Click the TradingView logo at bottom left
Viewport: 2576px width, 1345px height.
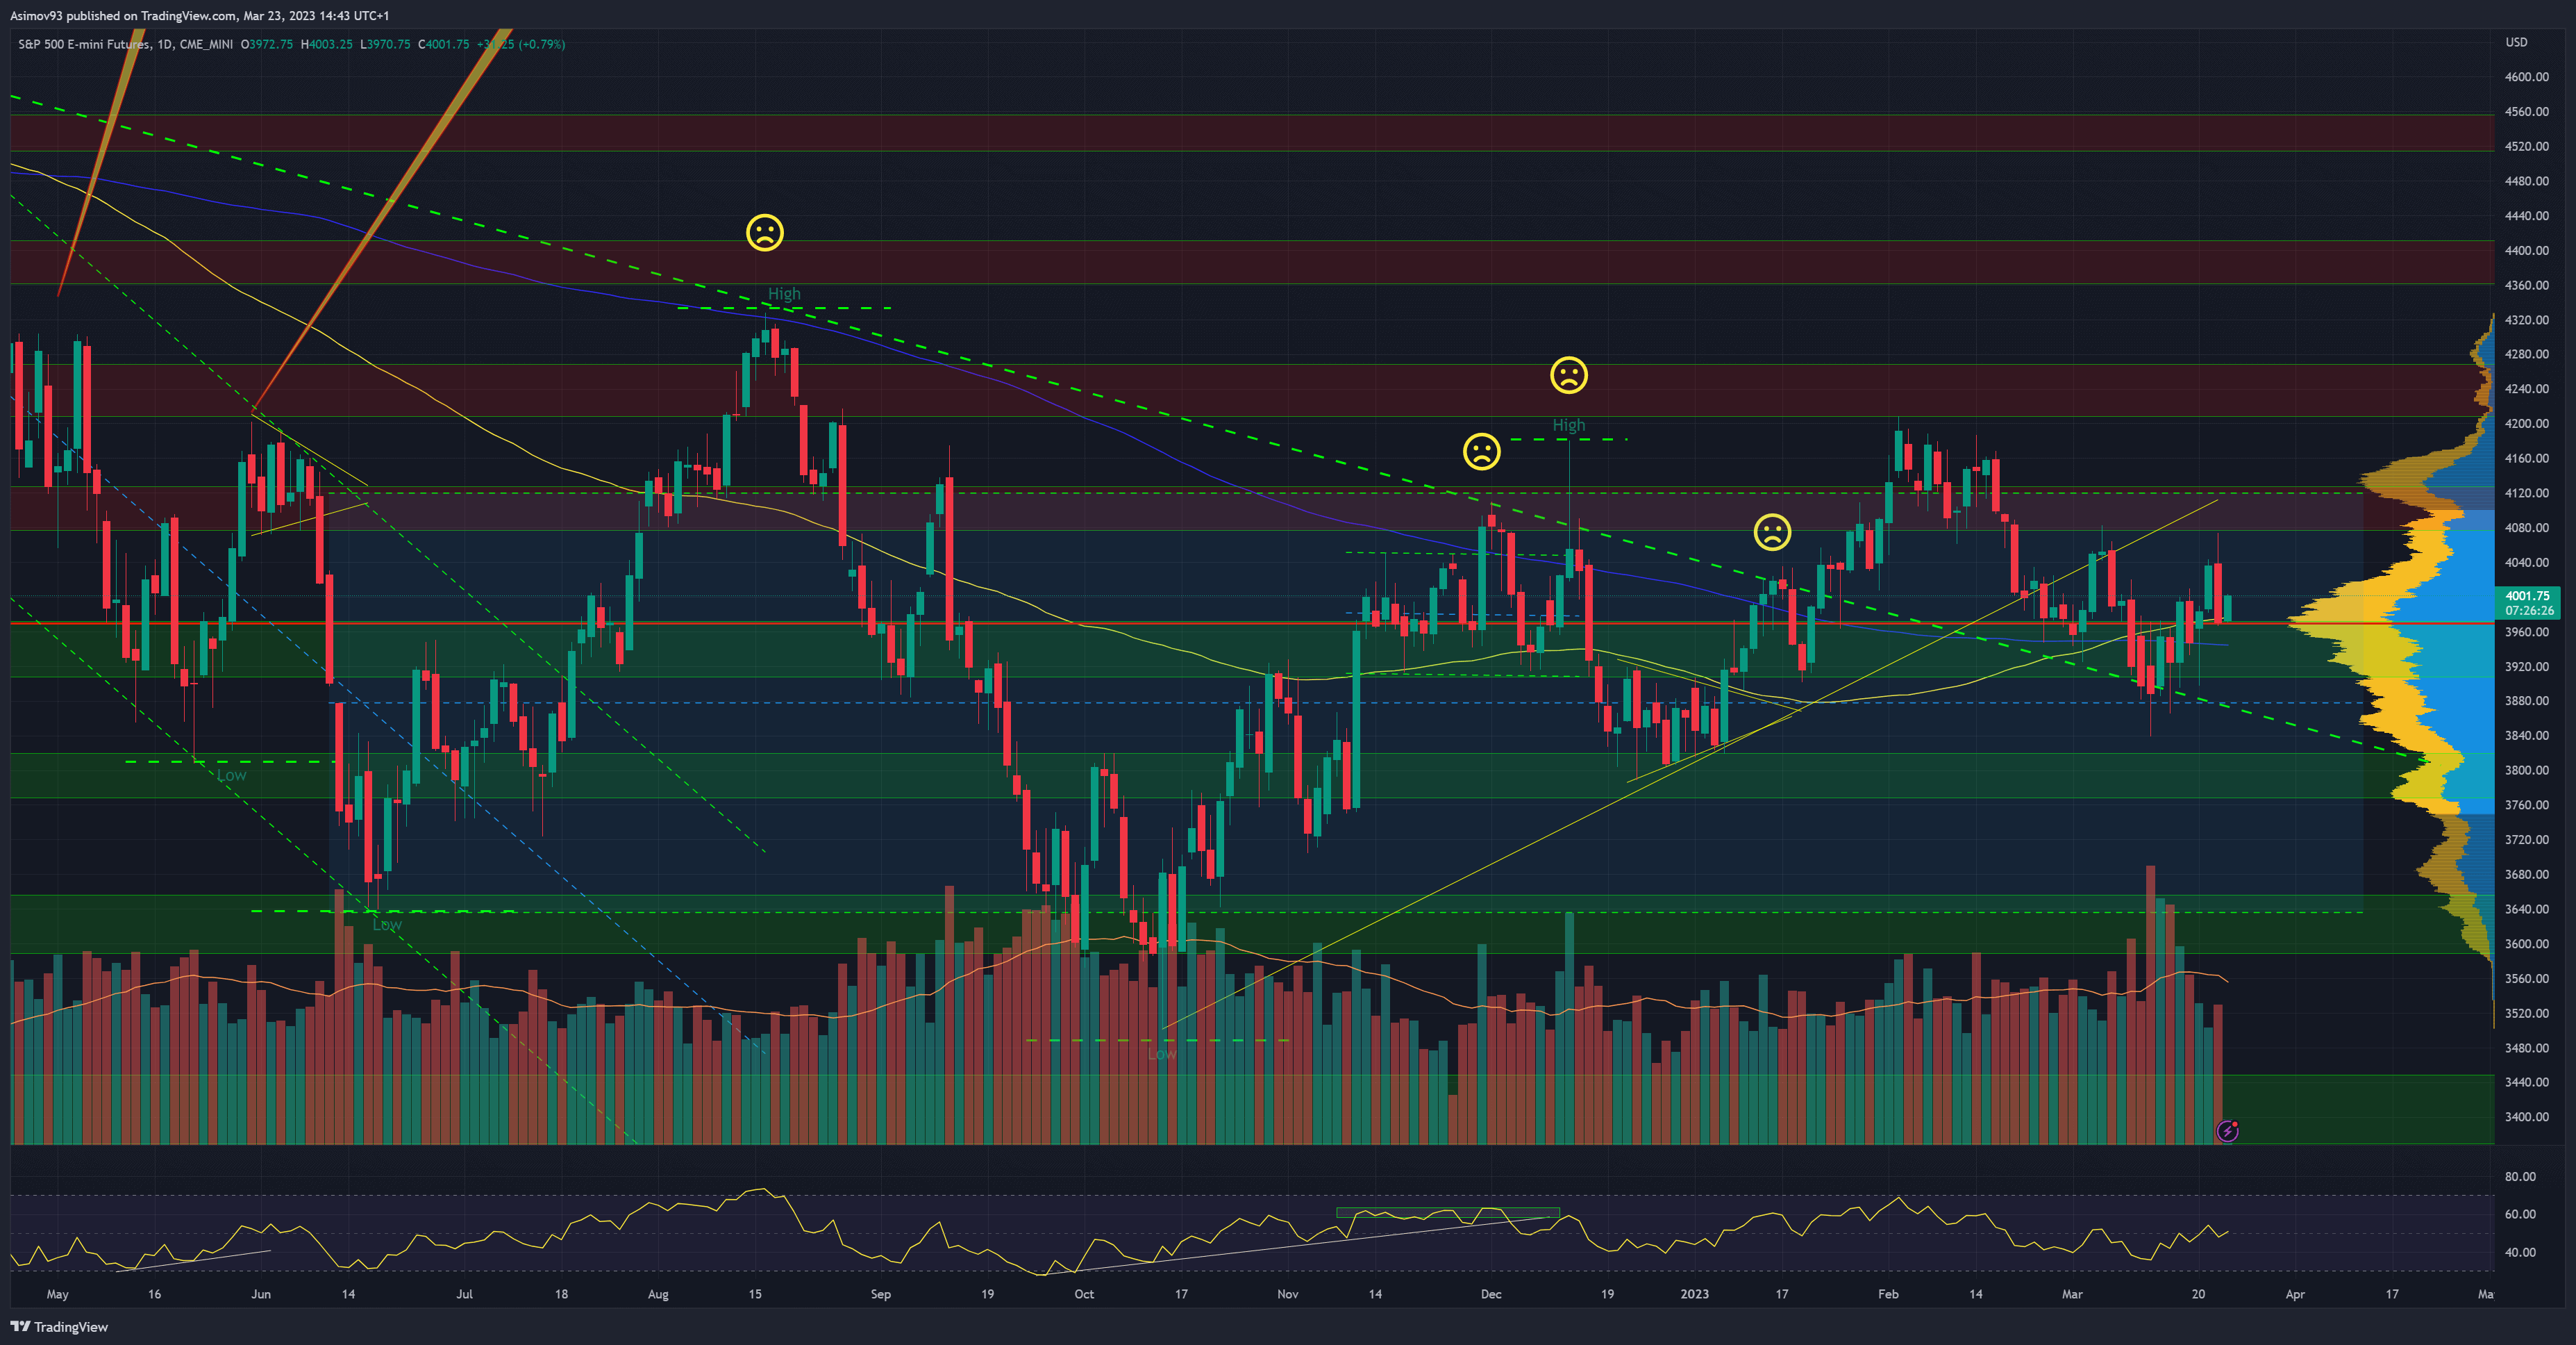(x=59, y=1326)
